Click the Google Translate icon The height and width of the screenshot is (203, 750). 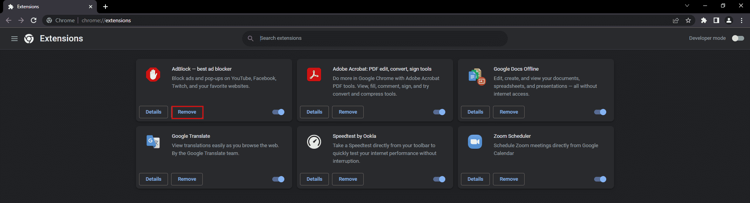point(153,141)
